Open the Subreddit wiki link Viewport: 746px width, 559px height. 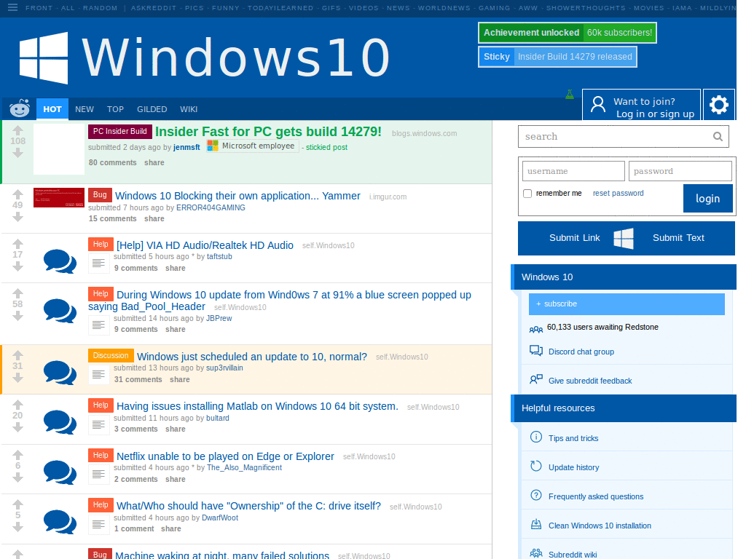pyautogui.click(x=573, y=554)
